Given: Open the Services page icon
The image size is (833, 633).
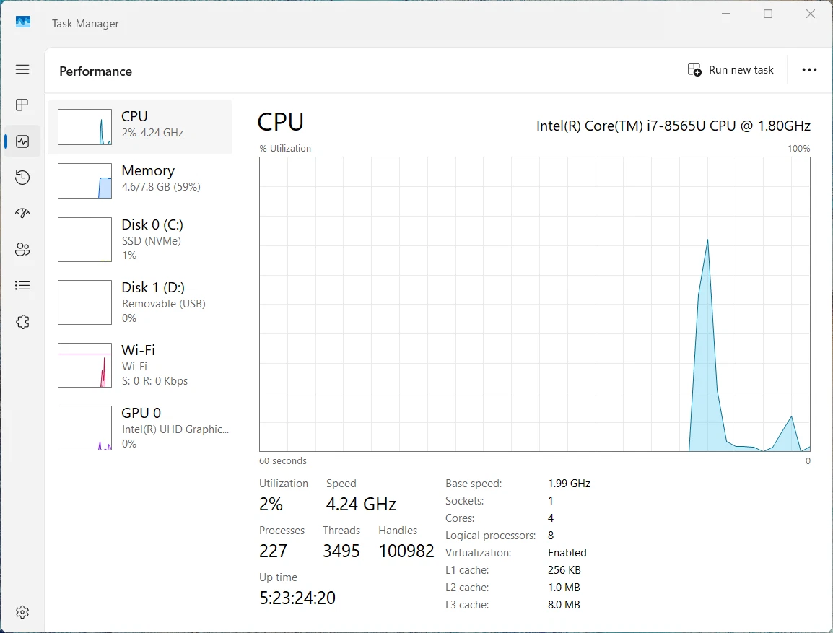Looking at the screenshot, I should [x=22, y=322].
